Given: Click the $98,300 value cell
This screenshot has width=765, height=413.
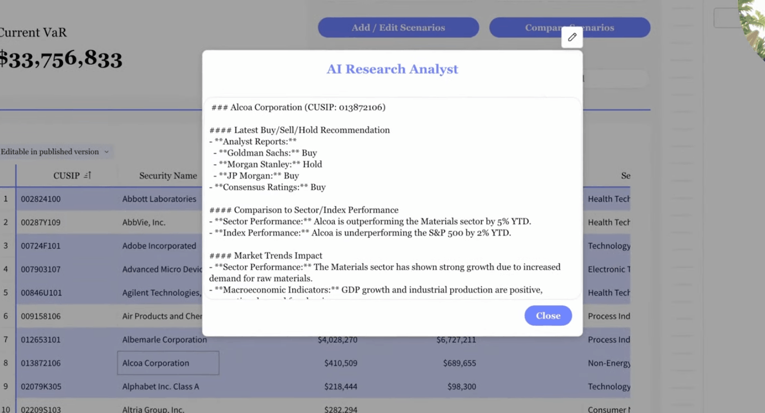Looking at the screenshot, I should pos(462,386).
